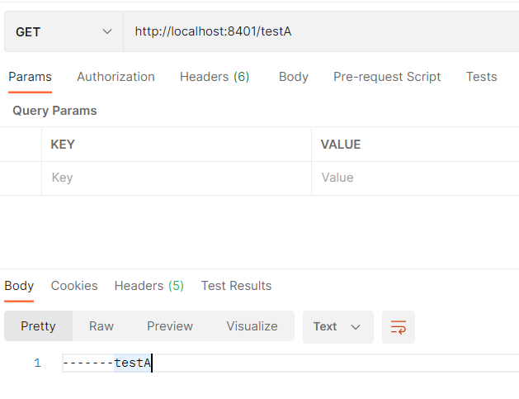Open the response Cookies tab

click(x=74, y=286)
